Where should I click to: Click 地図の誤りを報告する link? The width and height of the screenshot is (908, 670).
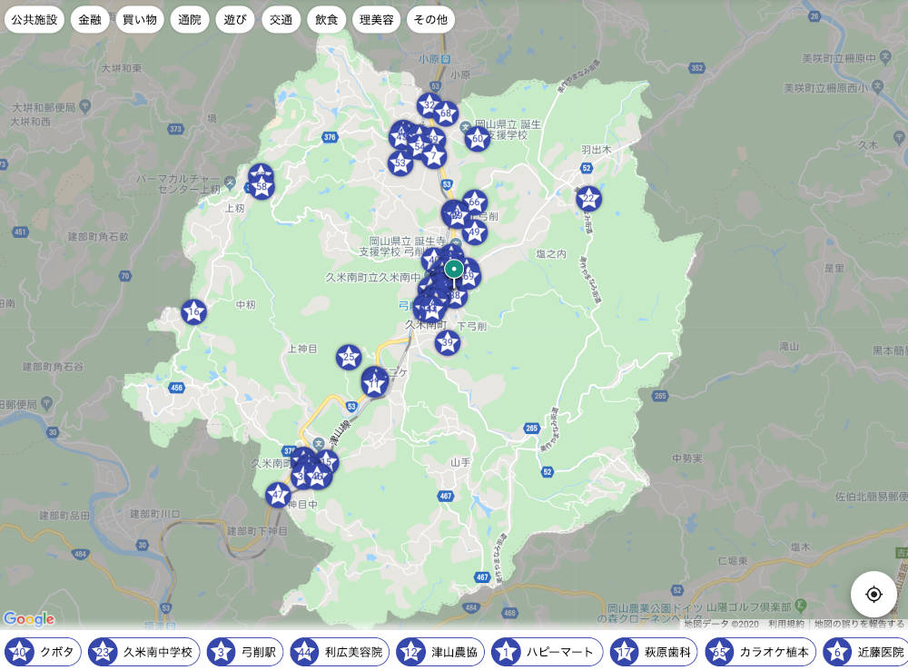[859, 624]
